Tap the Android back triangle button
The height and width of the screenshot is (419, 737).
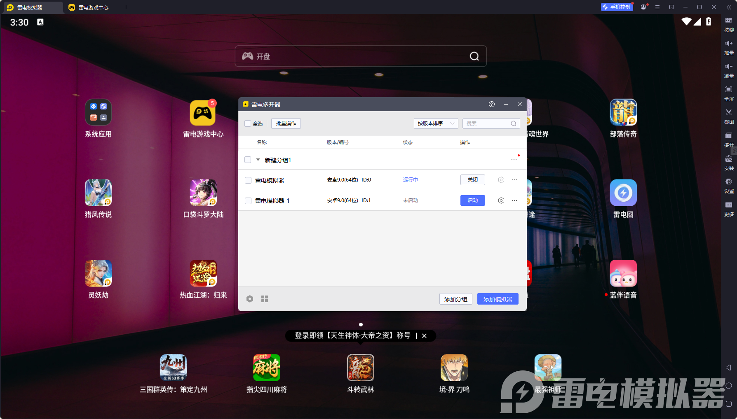[728, 368]
